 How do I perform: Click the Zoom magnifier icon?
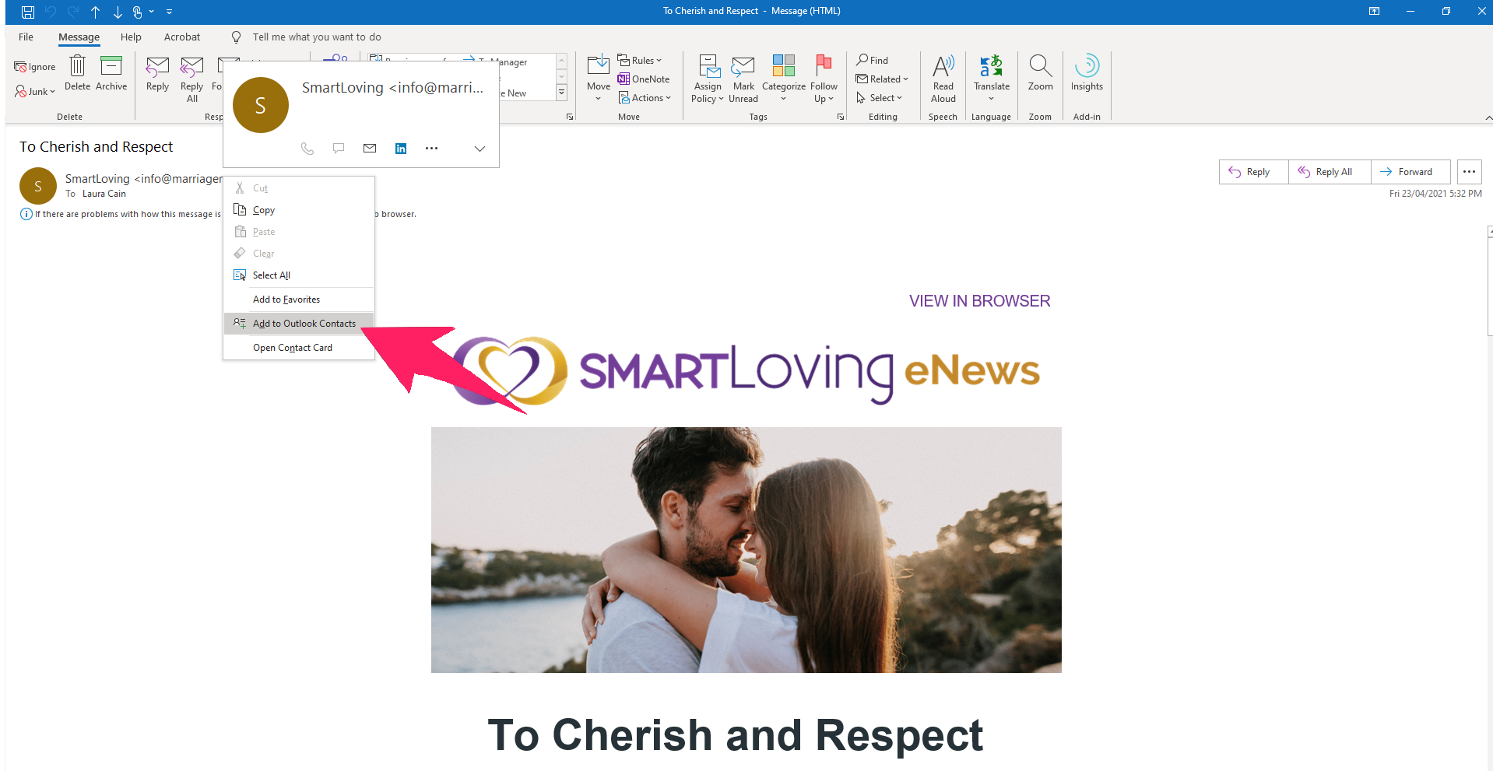coord(1040,73)
